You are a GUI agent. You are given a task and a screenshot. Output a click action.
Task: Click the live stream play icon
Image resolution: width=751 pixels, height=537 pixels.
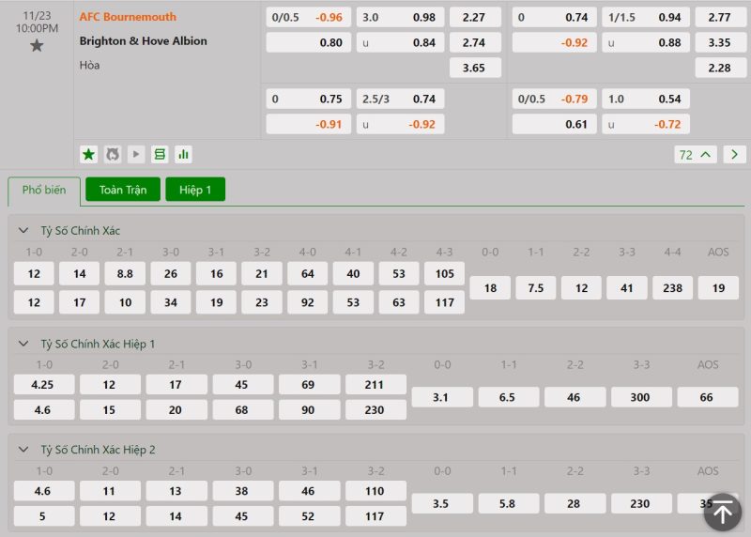point(136,155)
